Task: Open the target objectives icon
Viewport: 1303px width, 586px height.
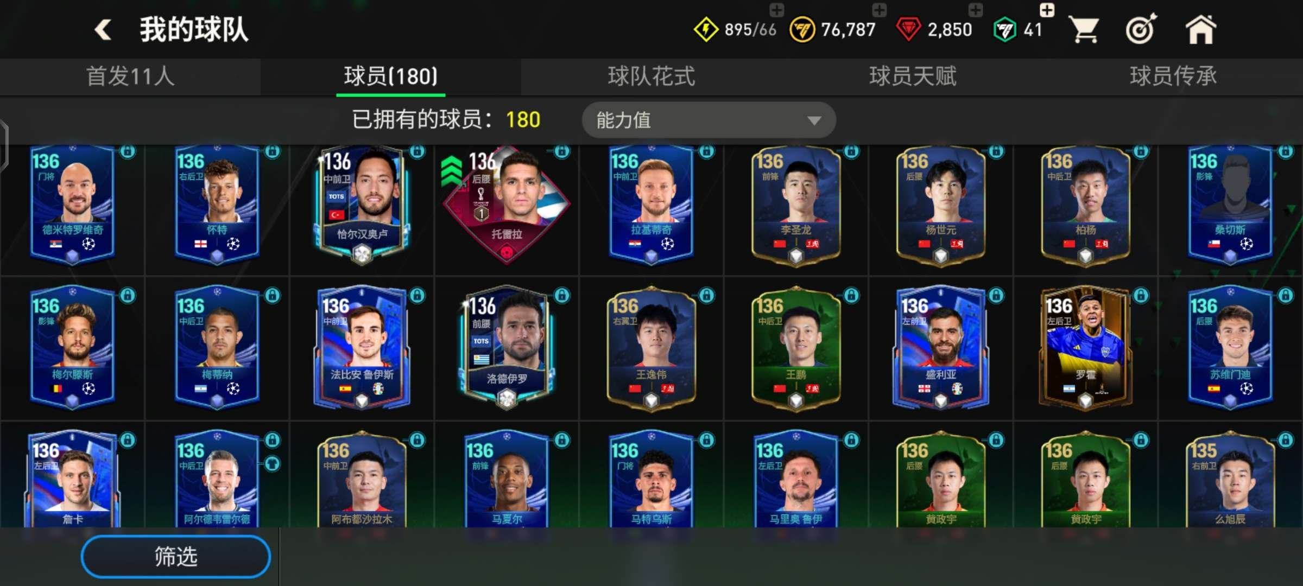Action: click(x=1141, y=29)
